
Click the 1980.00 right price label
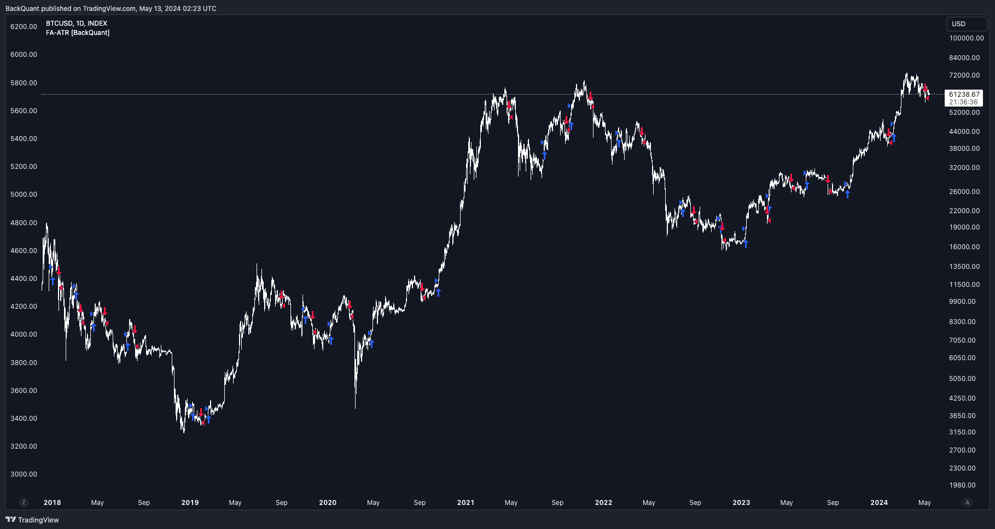(x=962, y=485)
